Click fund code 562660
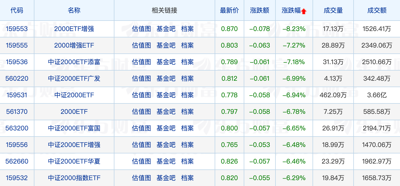The width and height of the screenshot is (400, 186). (17, 161)
